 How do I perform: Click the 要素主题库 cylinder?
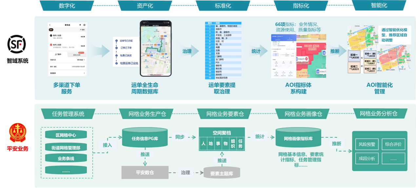(x=222, y=173)
